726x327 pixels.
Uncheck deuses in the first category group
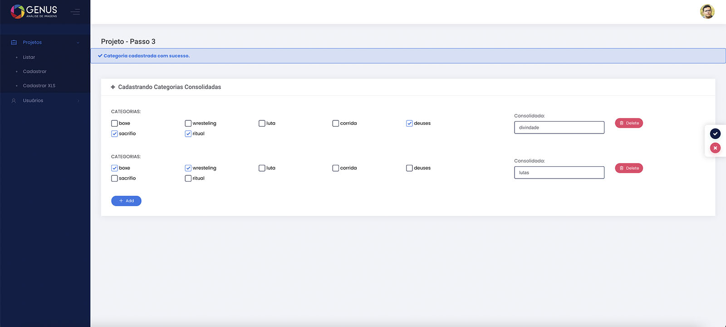point(409,123)
